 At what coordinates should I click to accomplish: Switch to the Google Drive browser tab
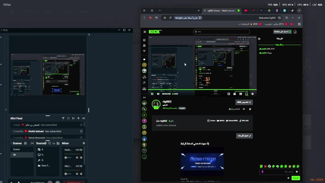click(269, 10)
